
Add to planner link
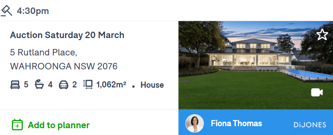tap(59, 125)
